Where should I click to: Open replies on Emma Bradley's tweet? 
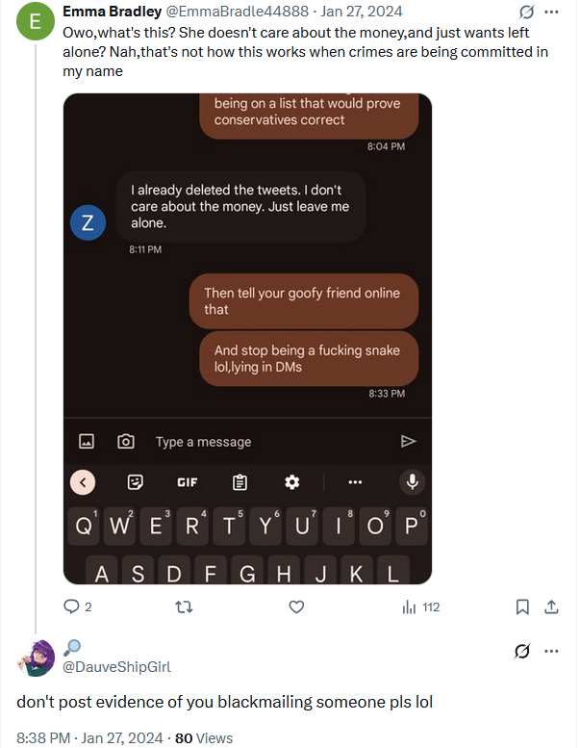coord(77,606)
